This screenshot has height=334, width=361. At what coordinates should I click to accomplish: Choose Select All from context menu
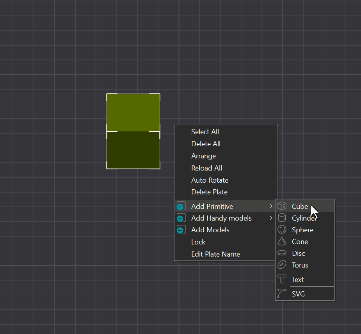pos(226,132)
